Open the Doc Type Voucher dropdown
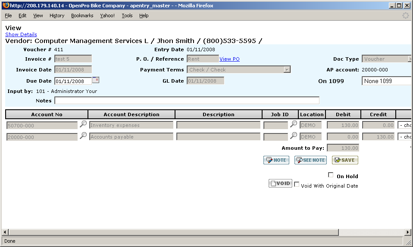Screen dimensions: 413x247 pyautogui.click(x=410, y=59)
